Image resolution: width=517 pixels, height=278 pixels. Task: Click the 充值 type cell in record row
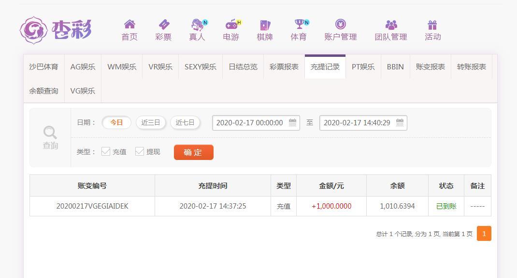pyautogui.click(x=284, y=206)
